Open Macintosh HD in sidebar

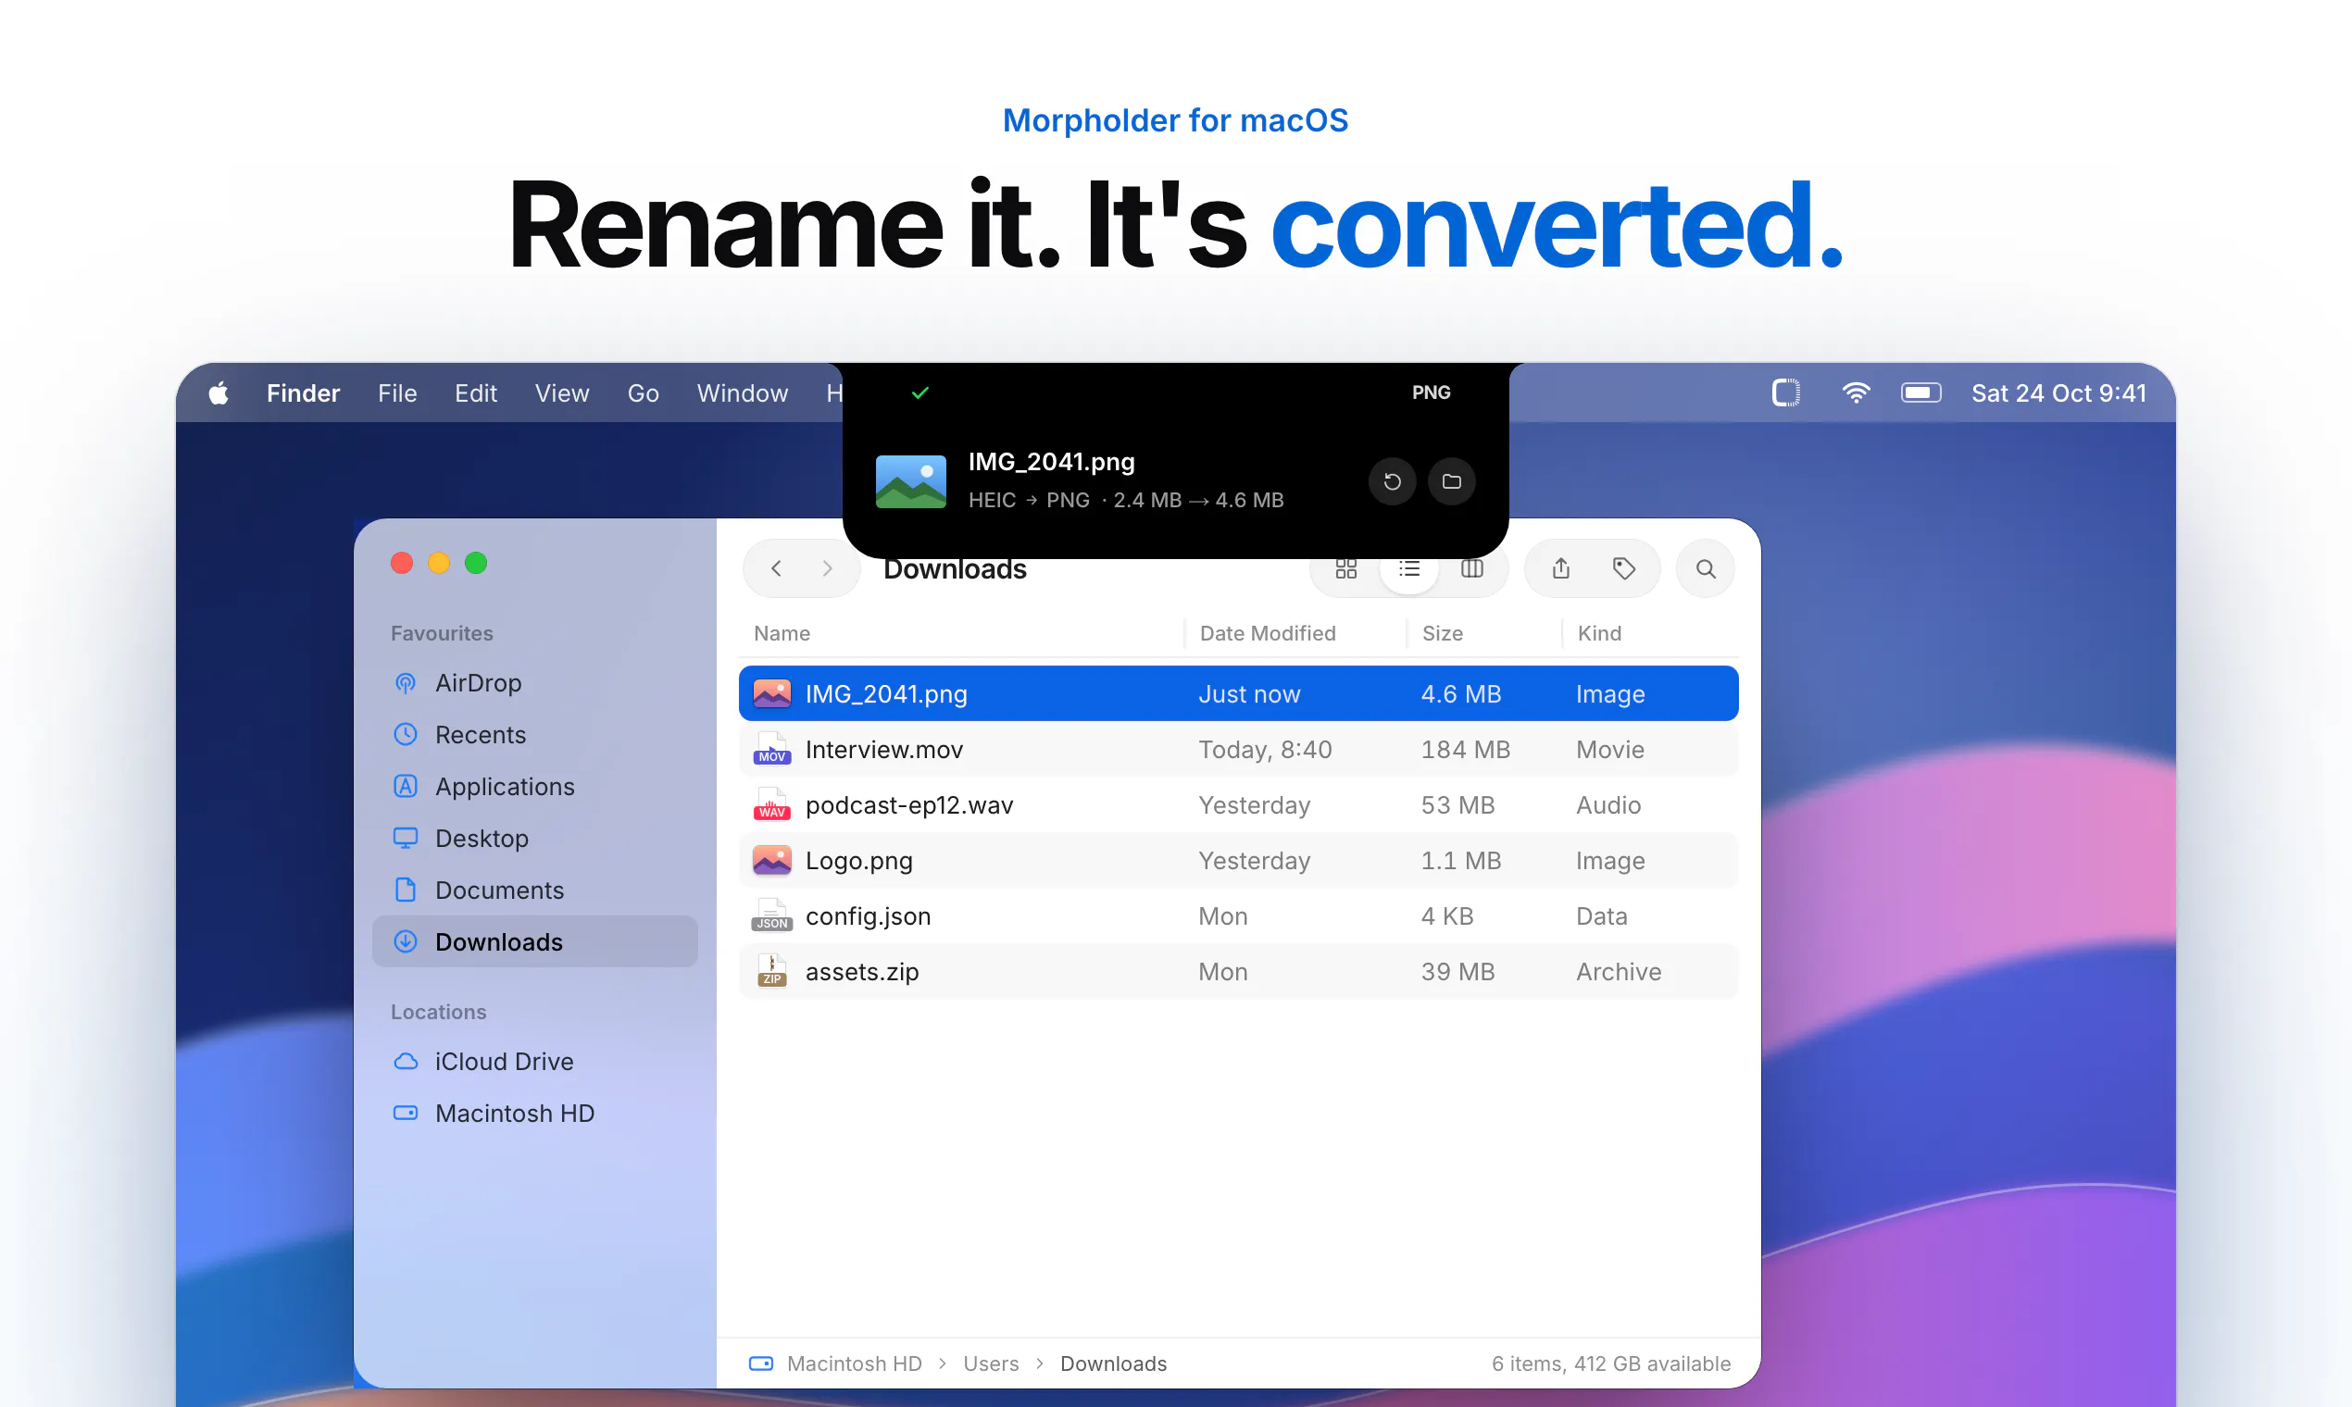pyautogui.click(x=535, y=1113)
